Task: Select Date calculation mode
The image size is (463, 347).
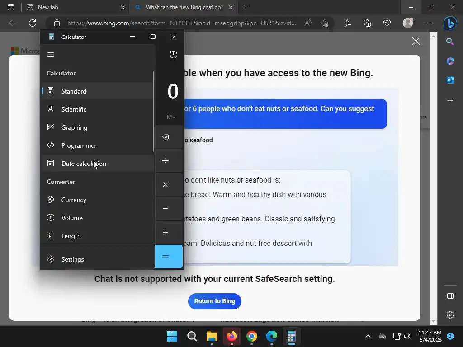Action: coord(97,164)
